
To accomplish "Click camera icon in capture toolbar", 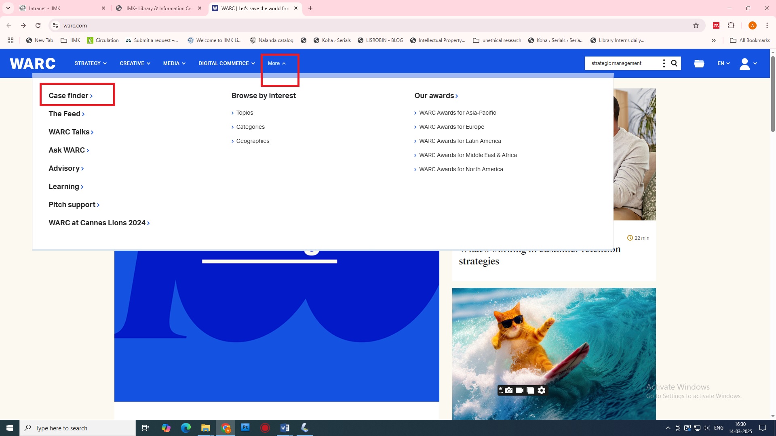I will [x=509, y=390].
